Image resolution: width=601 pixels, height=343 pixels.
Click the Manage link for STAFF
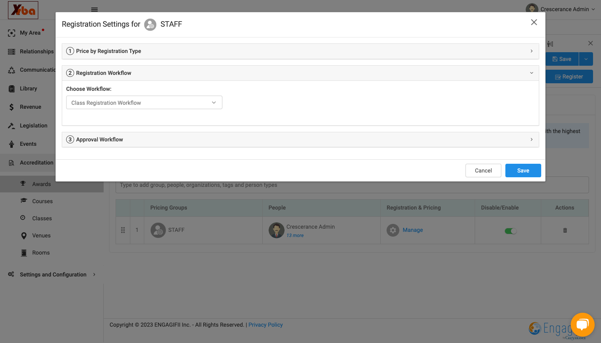tap(412, 230)
